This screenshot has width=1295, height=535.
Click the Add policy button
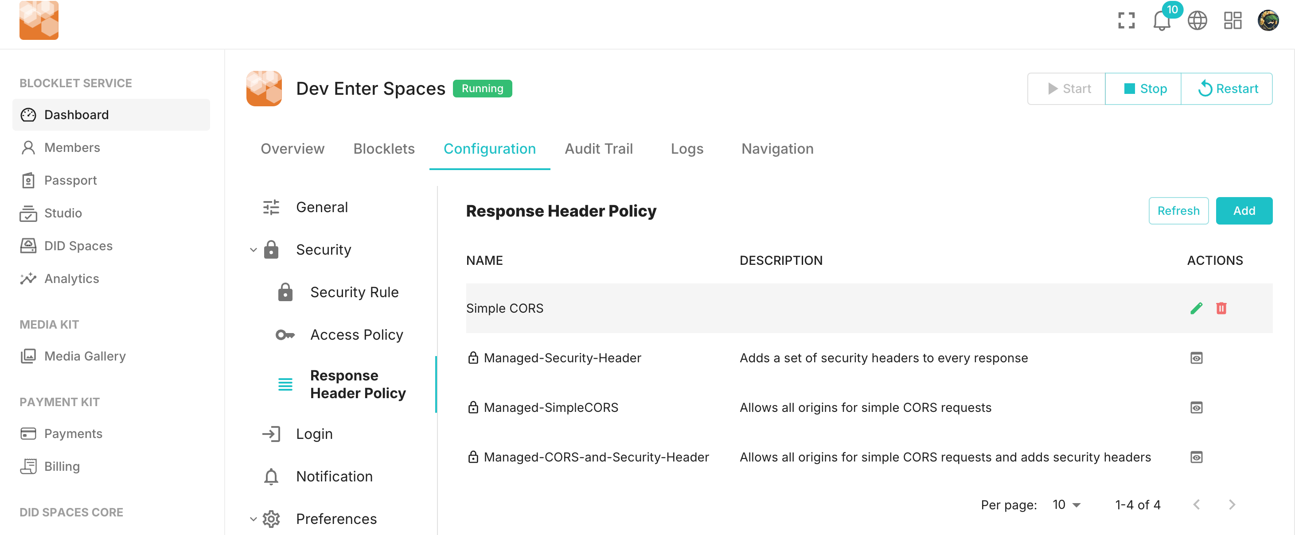click(1243, 210)
